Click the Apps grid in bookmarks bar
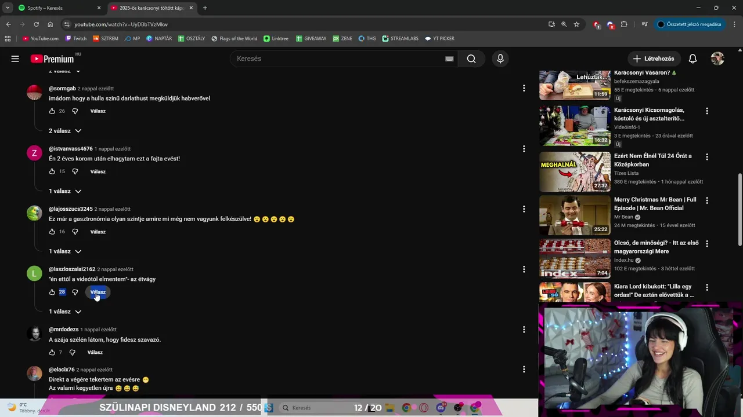 [x=8, y=39]
